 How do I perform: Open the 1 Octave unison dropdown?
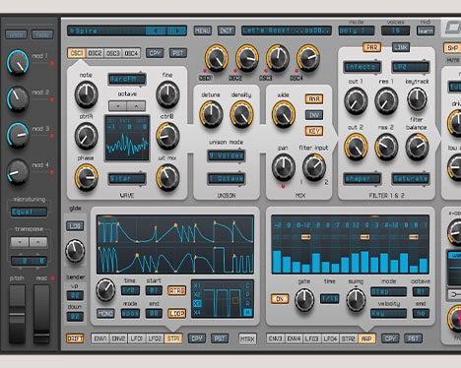click(226, 179)
